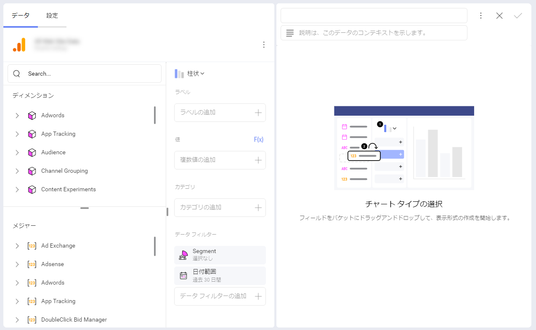Click the column chart type icon
This screenshot has width=536, height=330.
pos(180,74)
